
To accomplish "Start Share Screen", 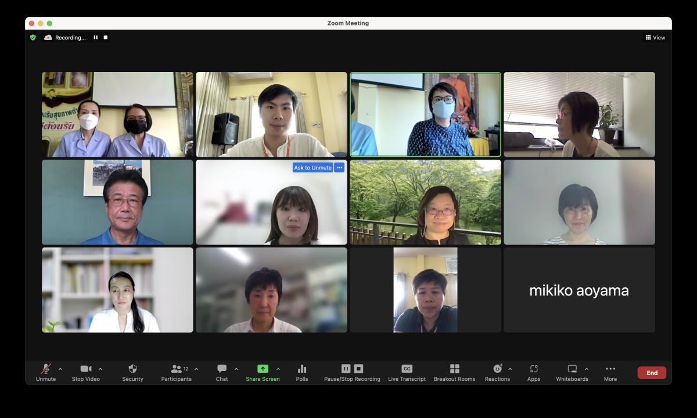I will pyautogui.click(x=263, y=372).
